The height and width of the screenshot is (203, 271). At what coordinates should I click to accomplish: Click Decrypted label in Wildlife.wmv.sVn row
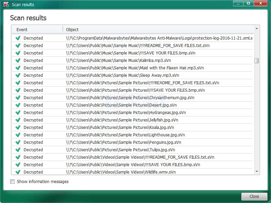tap(33, 172)
